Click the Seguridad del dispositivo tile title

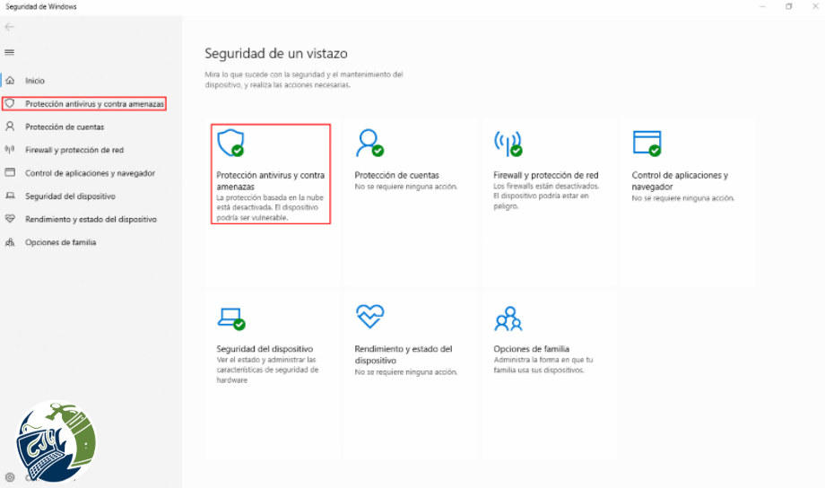(x=265, y=348)
